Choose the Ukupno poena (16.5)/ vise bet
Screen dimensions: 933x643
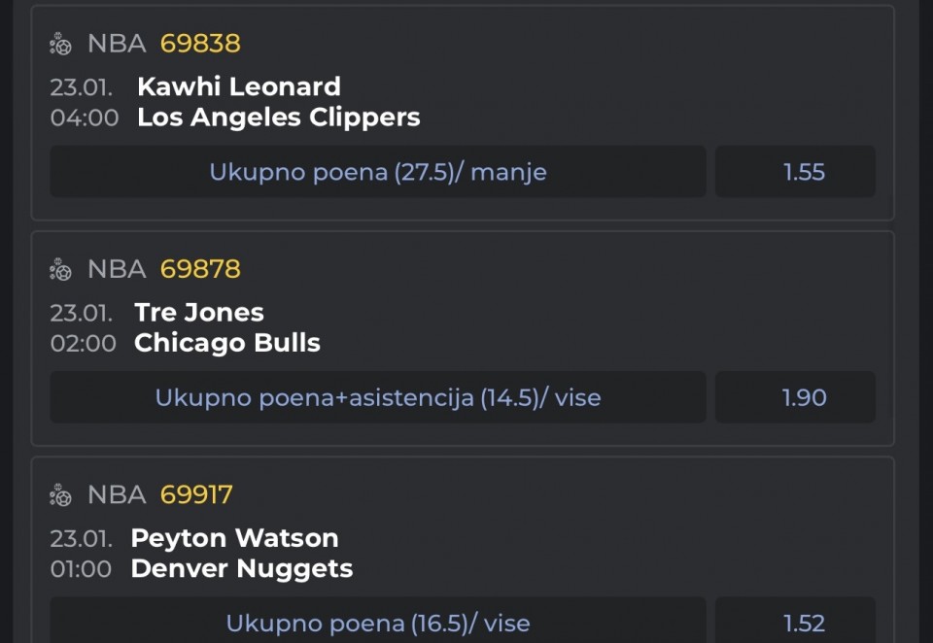pyautogui.click(x=378, y=623)
